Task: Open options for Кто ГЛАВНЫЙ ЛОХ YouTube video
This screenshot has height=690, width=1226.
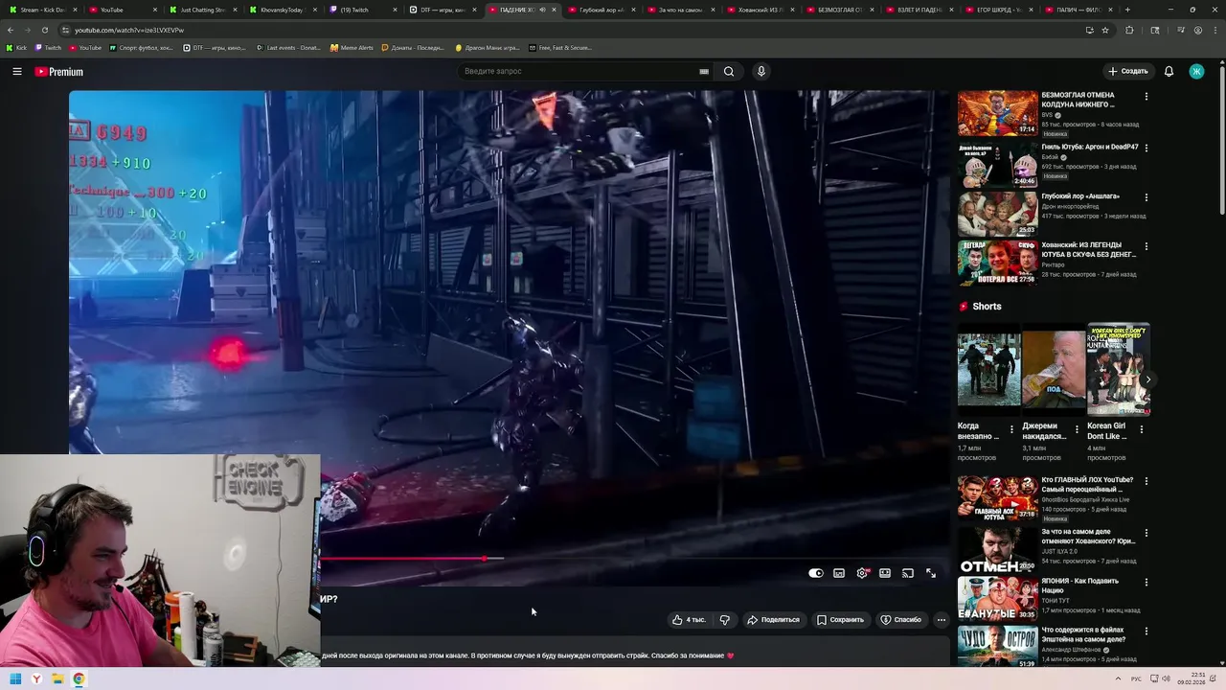Action: (x=1146, y=481)
